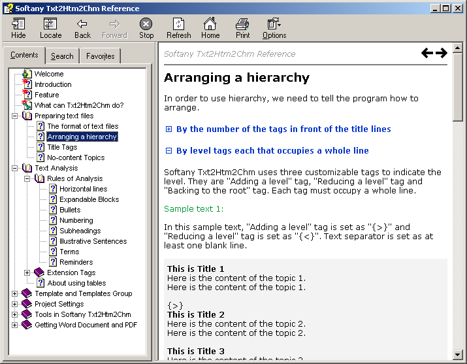Screen dimensions: 467x364
Task: Refresh the help page
Action: 178,28
